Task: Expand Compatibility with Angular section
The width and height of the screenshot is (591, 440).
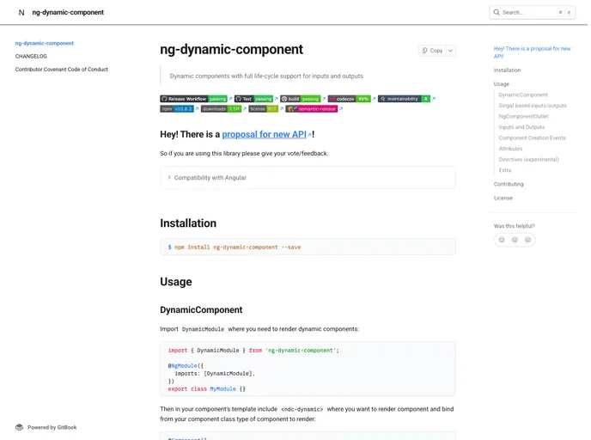Action: 308,178
